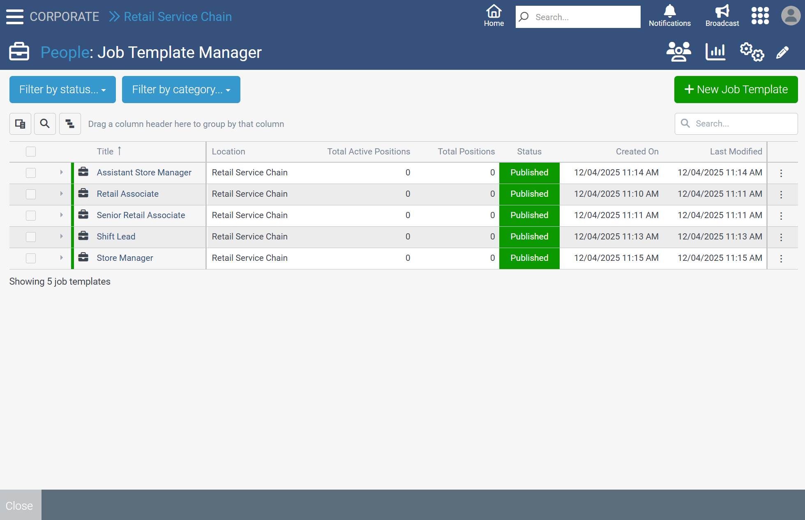Screen dimensions: 805x520
Task: Open the Filter by status dropdown
Action: click(62, 90)
